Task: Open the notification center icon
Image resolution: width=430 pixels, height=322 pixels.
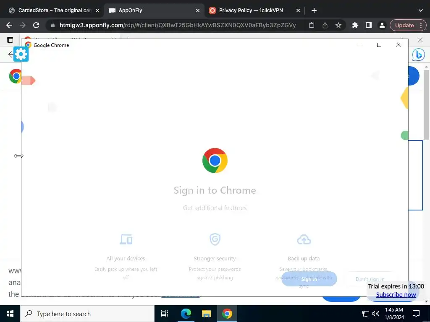Action: coord(416,314)
